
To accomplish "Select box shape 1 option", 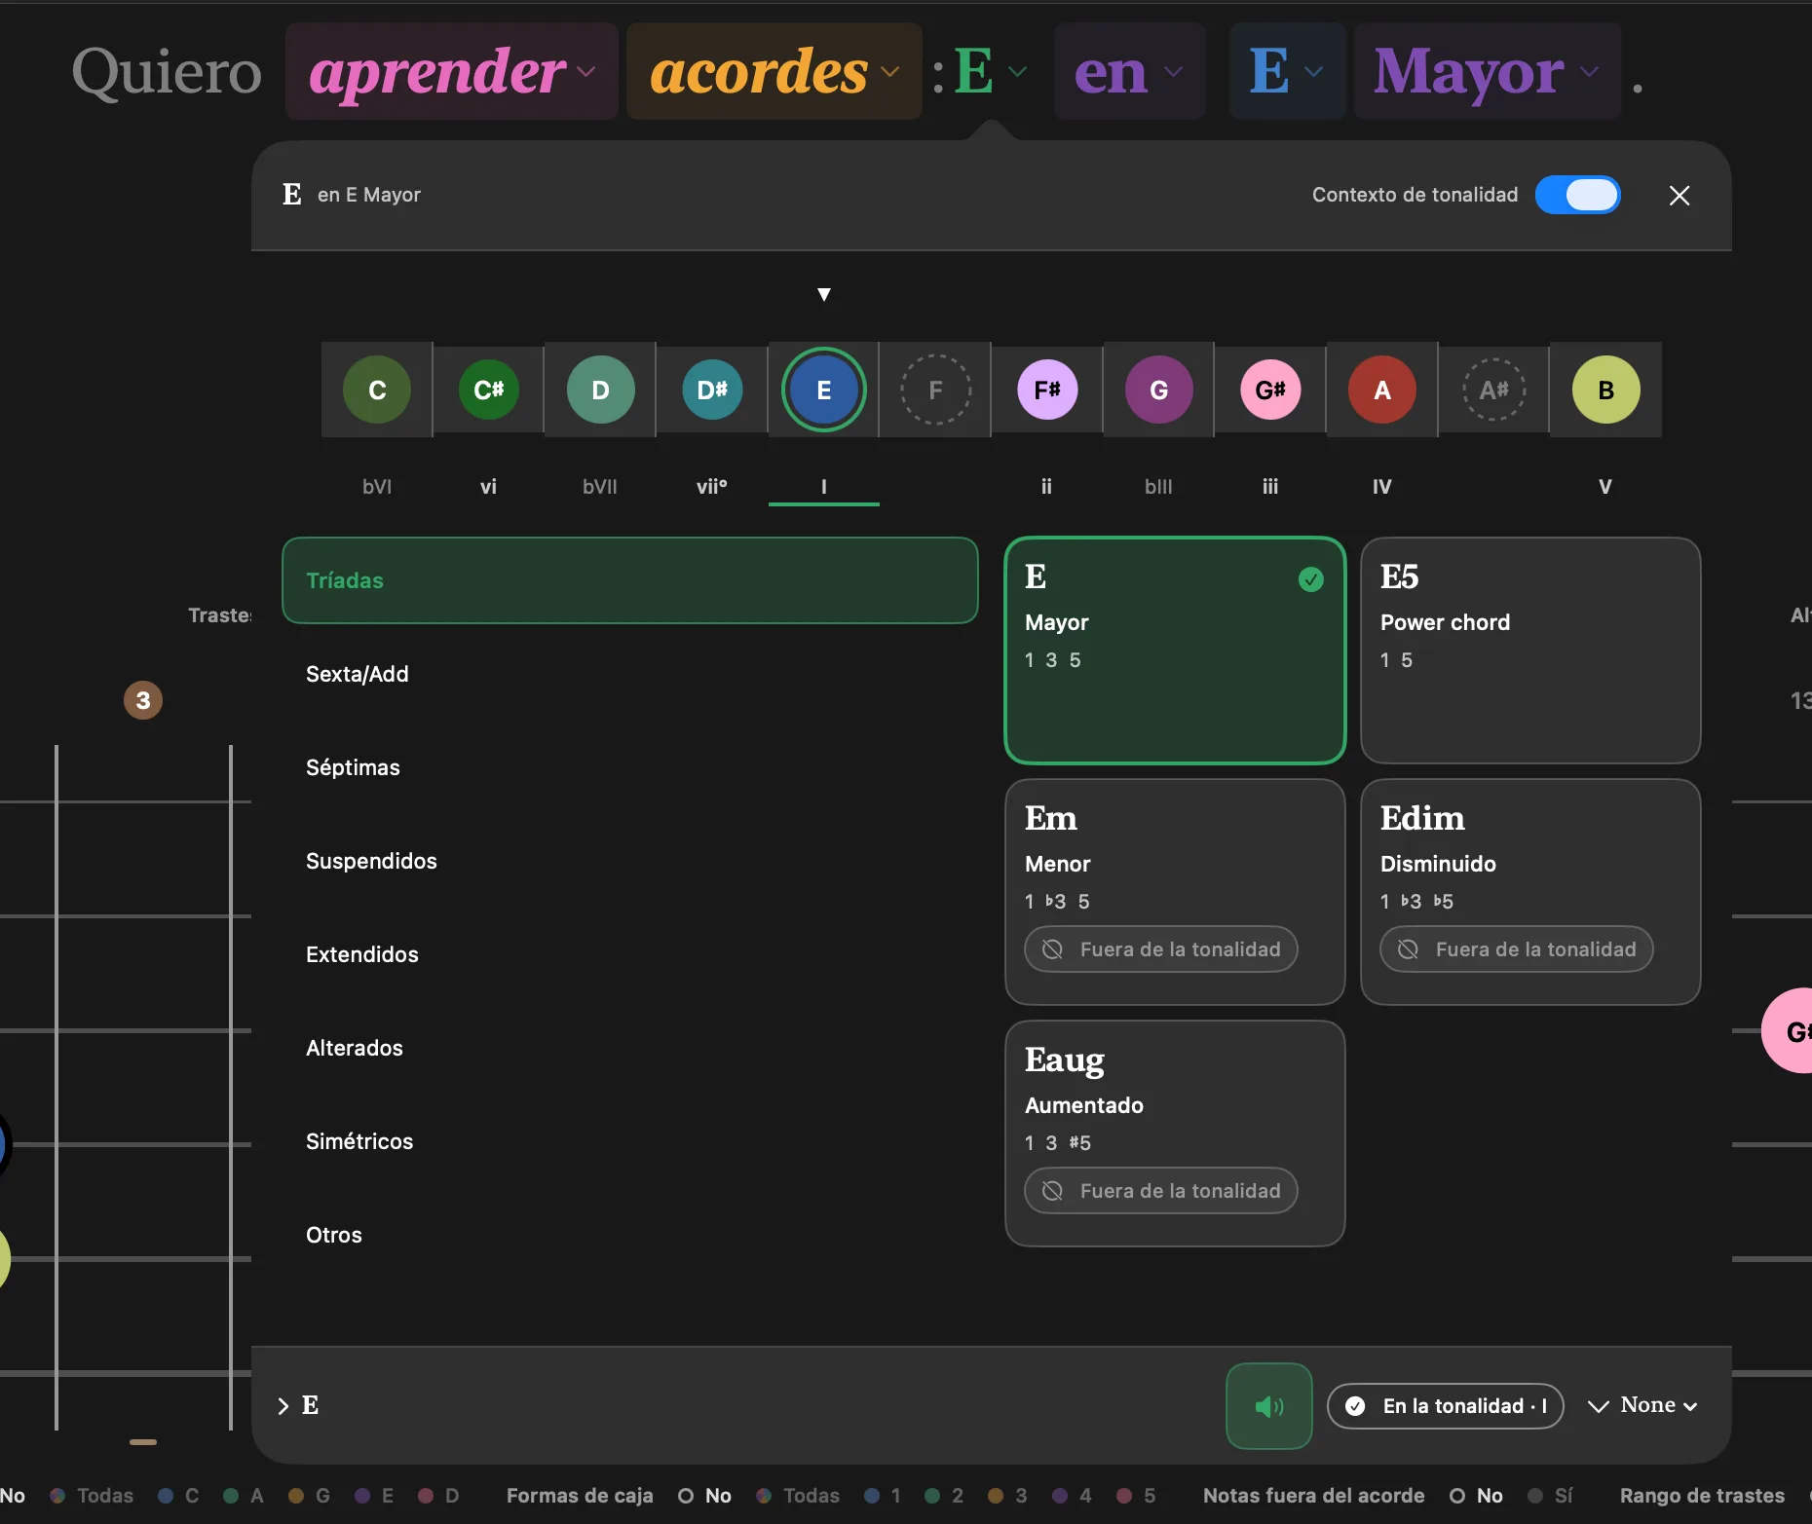I will click(883, 1496).
